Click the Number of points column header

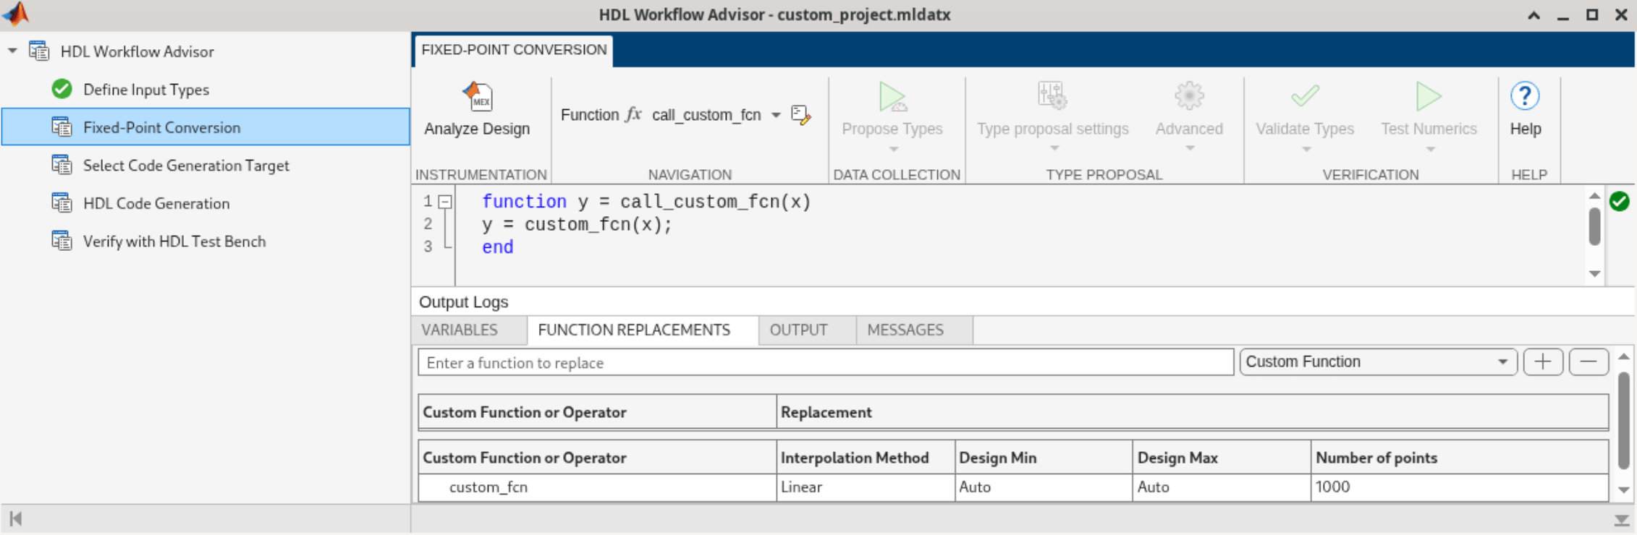1460,458
